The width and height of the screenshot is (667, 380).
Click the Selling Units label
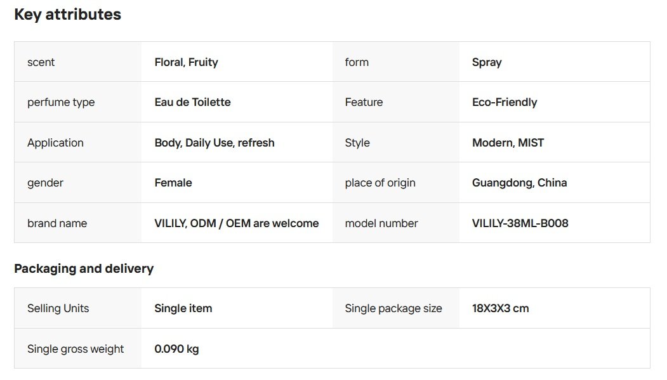click(58, 308)
